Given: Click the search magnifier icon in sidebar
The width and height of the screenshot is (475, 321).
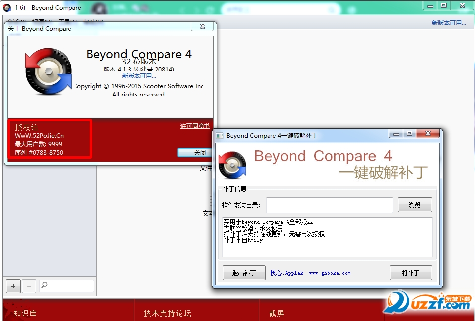Looking at the screenshot, I should [x=45, y=285].
